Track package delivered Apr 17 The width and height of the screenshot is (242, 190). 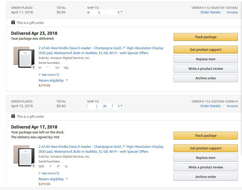tap(205, 135)
